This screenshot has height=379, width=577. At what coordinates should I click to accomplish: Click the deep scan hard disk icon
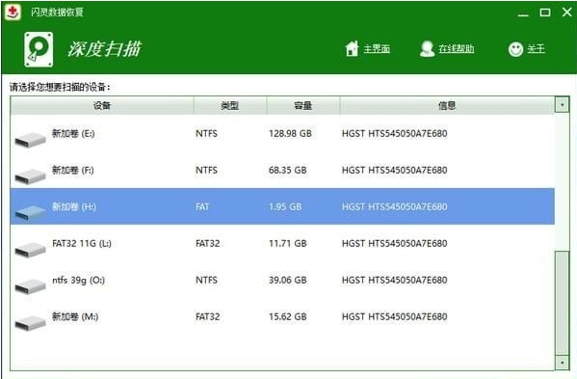(x=39, y=49)
